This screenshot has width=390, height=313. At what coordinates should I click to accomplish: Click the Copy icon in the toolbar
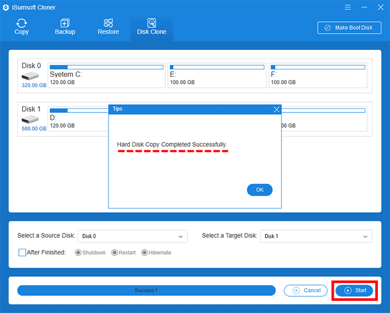click(x=22, y=24)
